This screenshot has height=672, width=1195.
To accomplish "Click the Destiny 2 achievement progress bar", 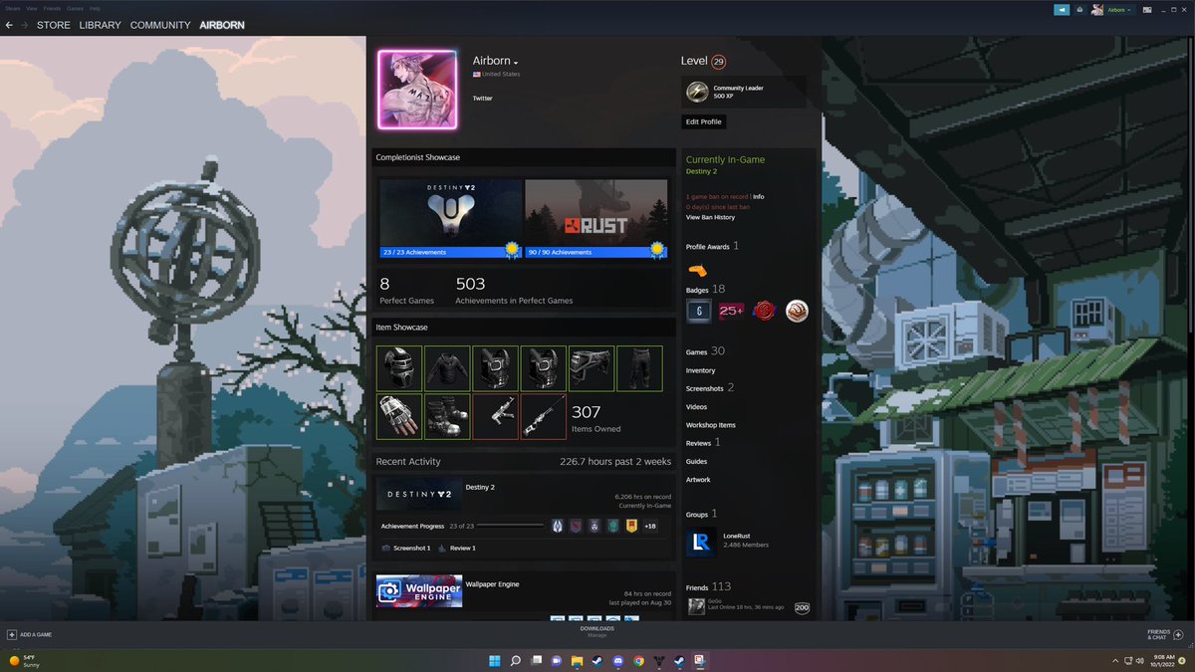I will [x=511, y=526].
